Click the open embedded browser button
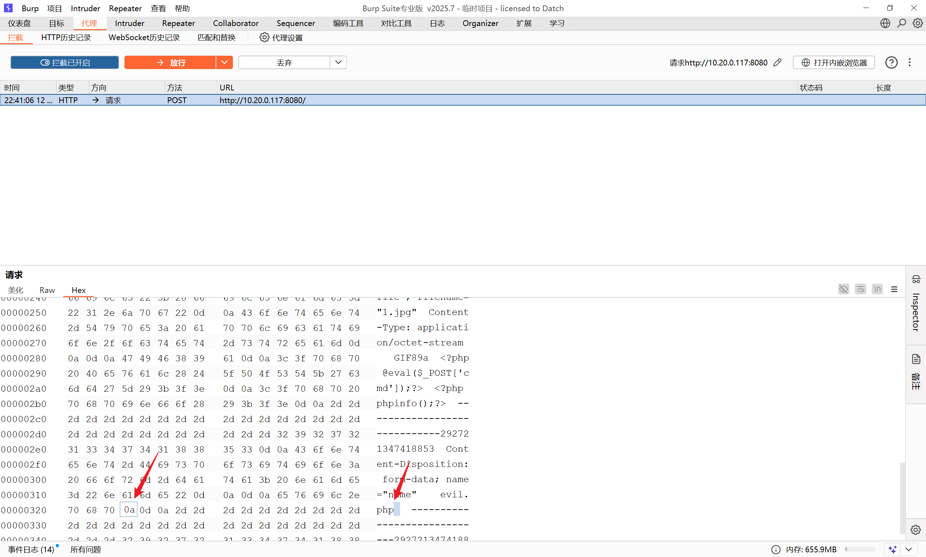926x557 pixels. (x=834, y=63)
